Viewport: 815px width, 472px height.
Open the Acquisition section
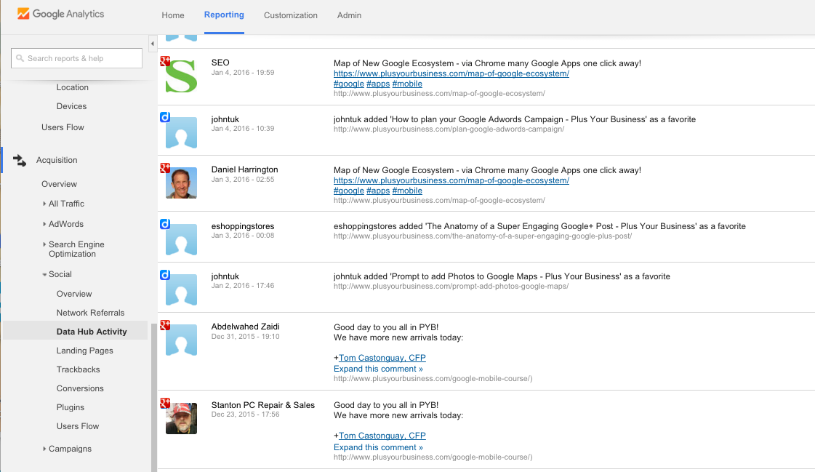[57, 160]
